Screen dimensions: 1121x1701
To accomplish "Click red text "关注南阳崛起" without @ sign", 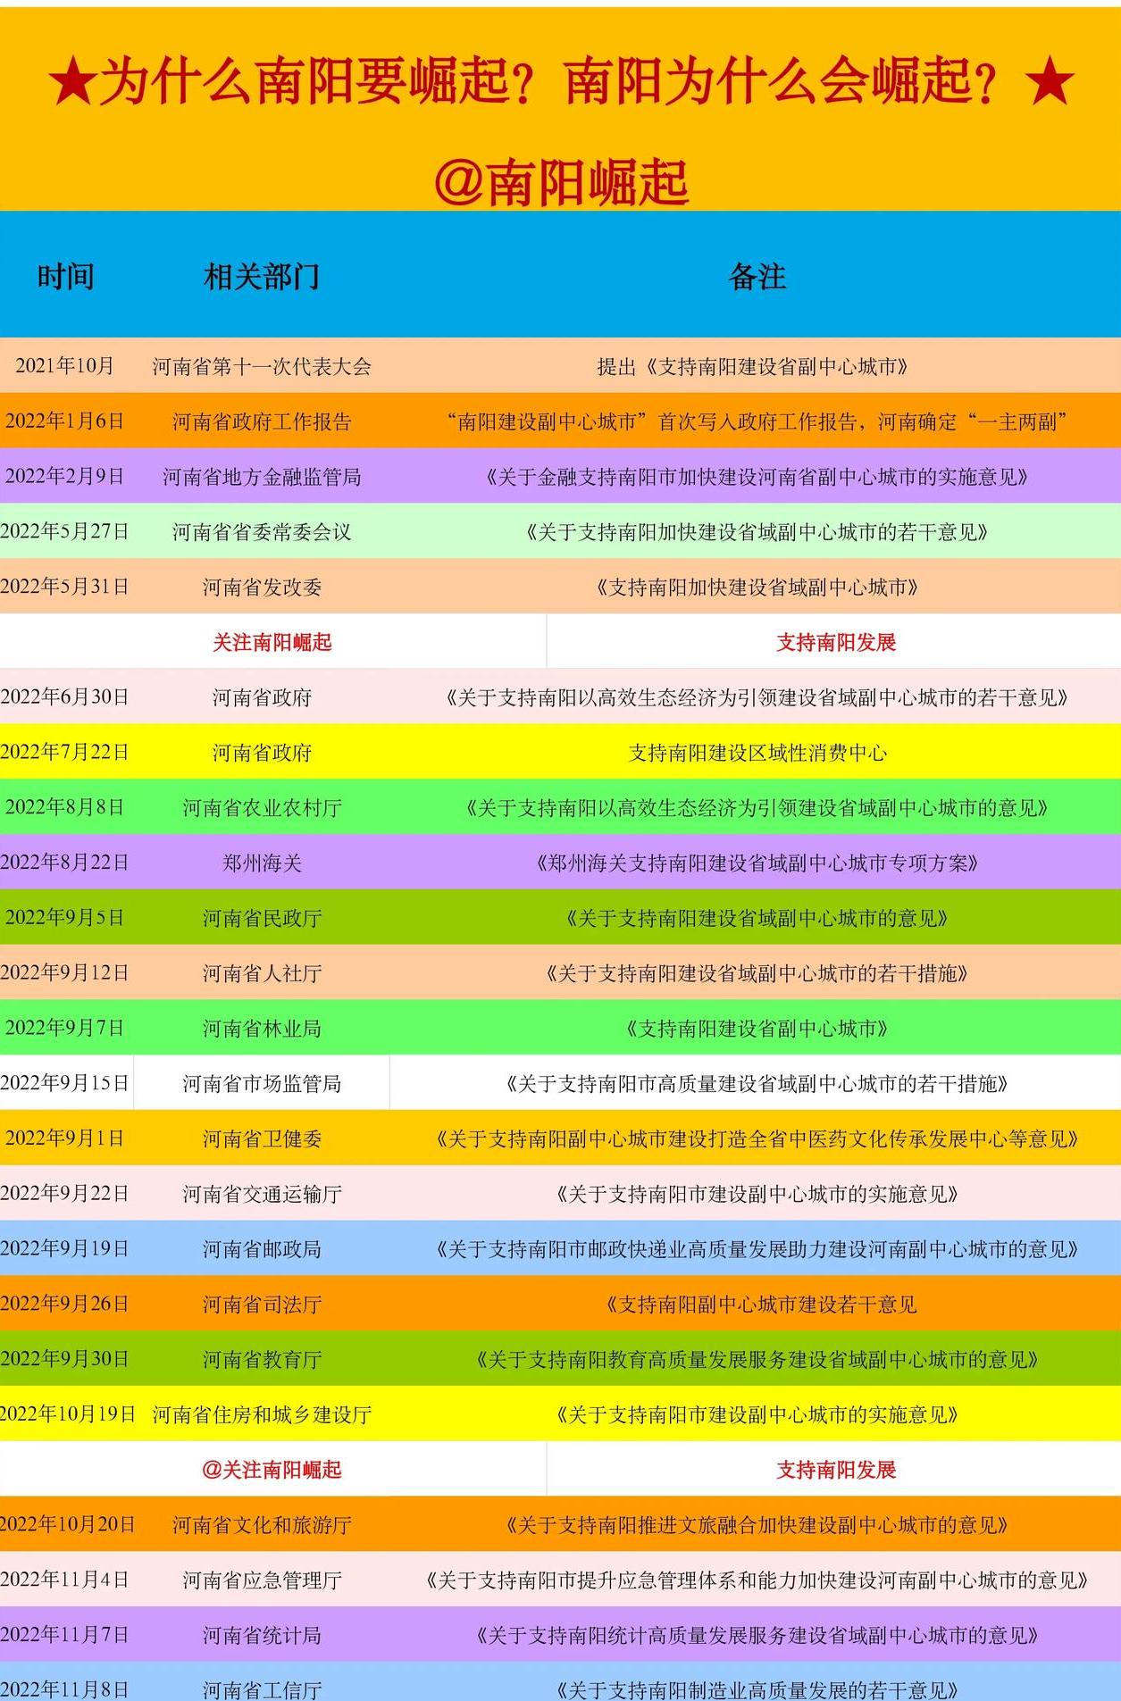I will coord(272,643).
